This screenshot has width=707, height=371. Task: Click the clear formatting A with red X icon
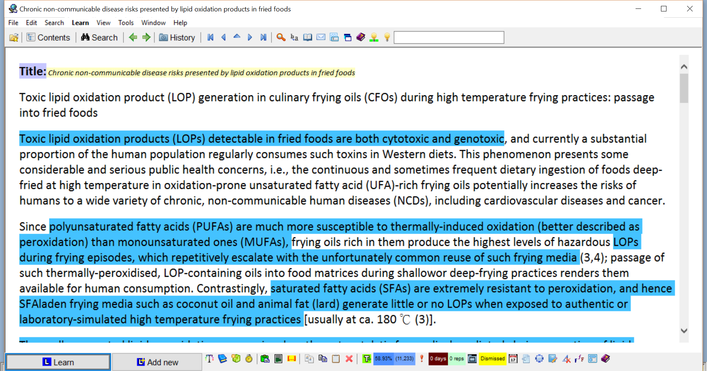click(566, 358)
